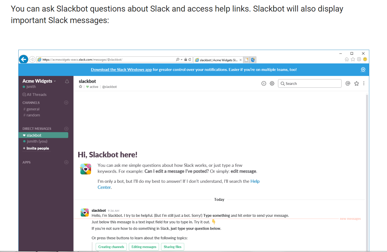Viewport: 387px width, 252px height.
Task: Open a new browser tab
Action: pos(247,60)
